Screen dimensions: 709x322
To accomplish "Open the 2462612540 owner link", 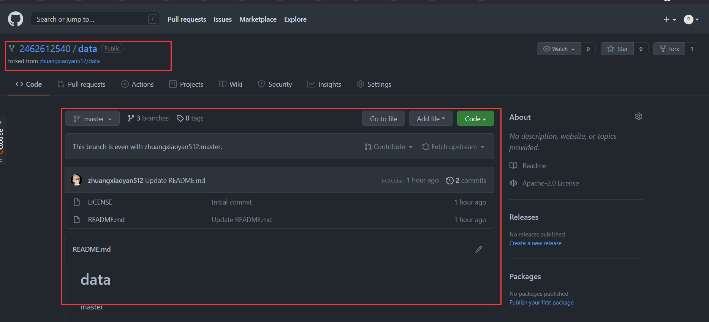I will coord(45,49).
